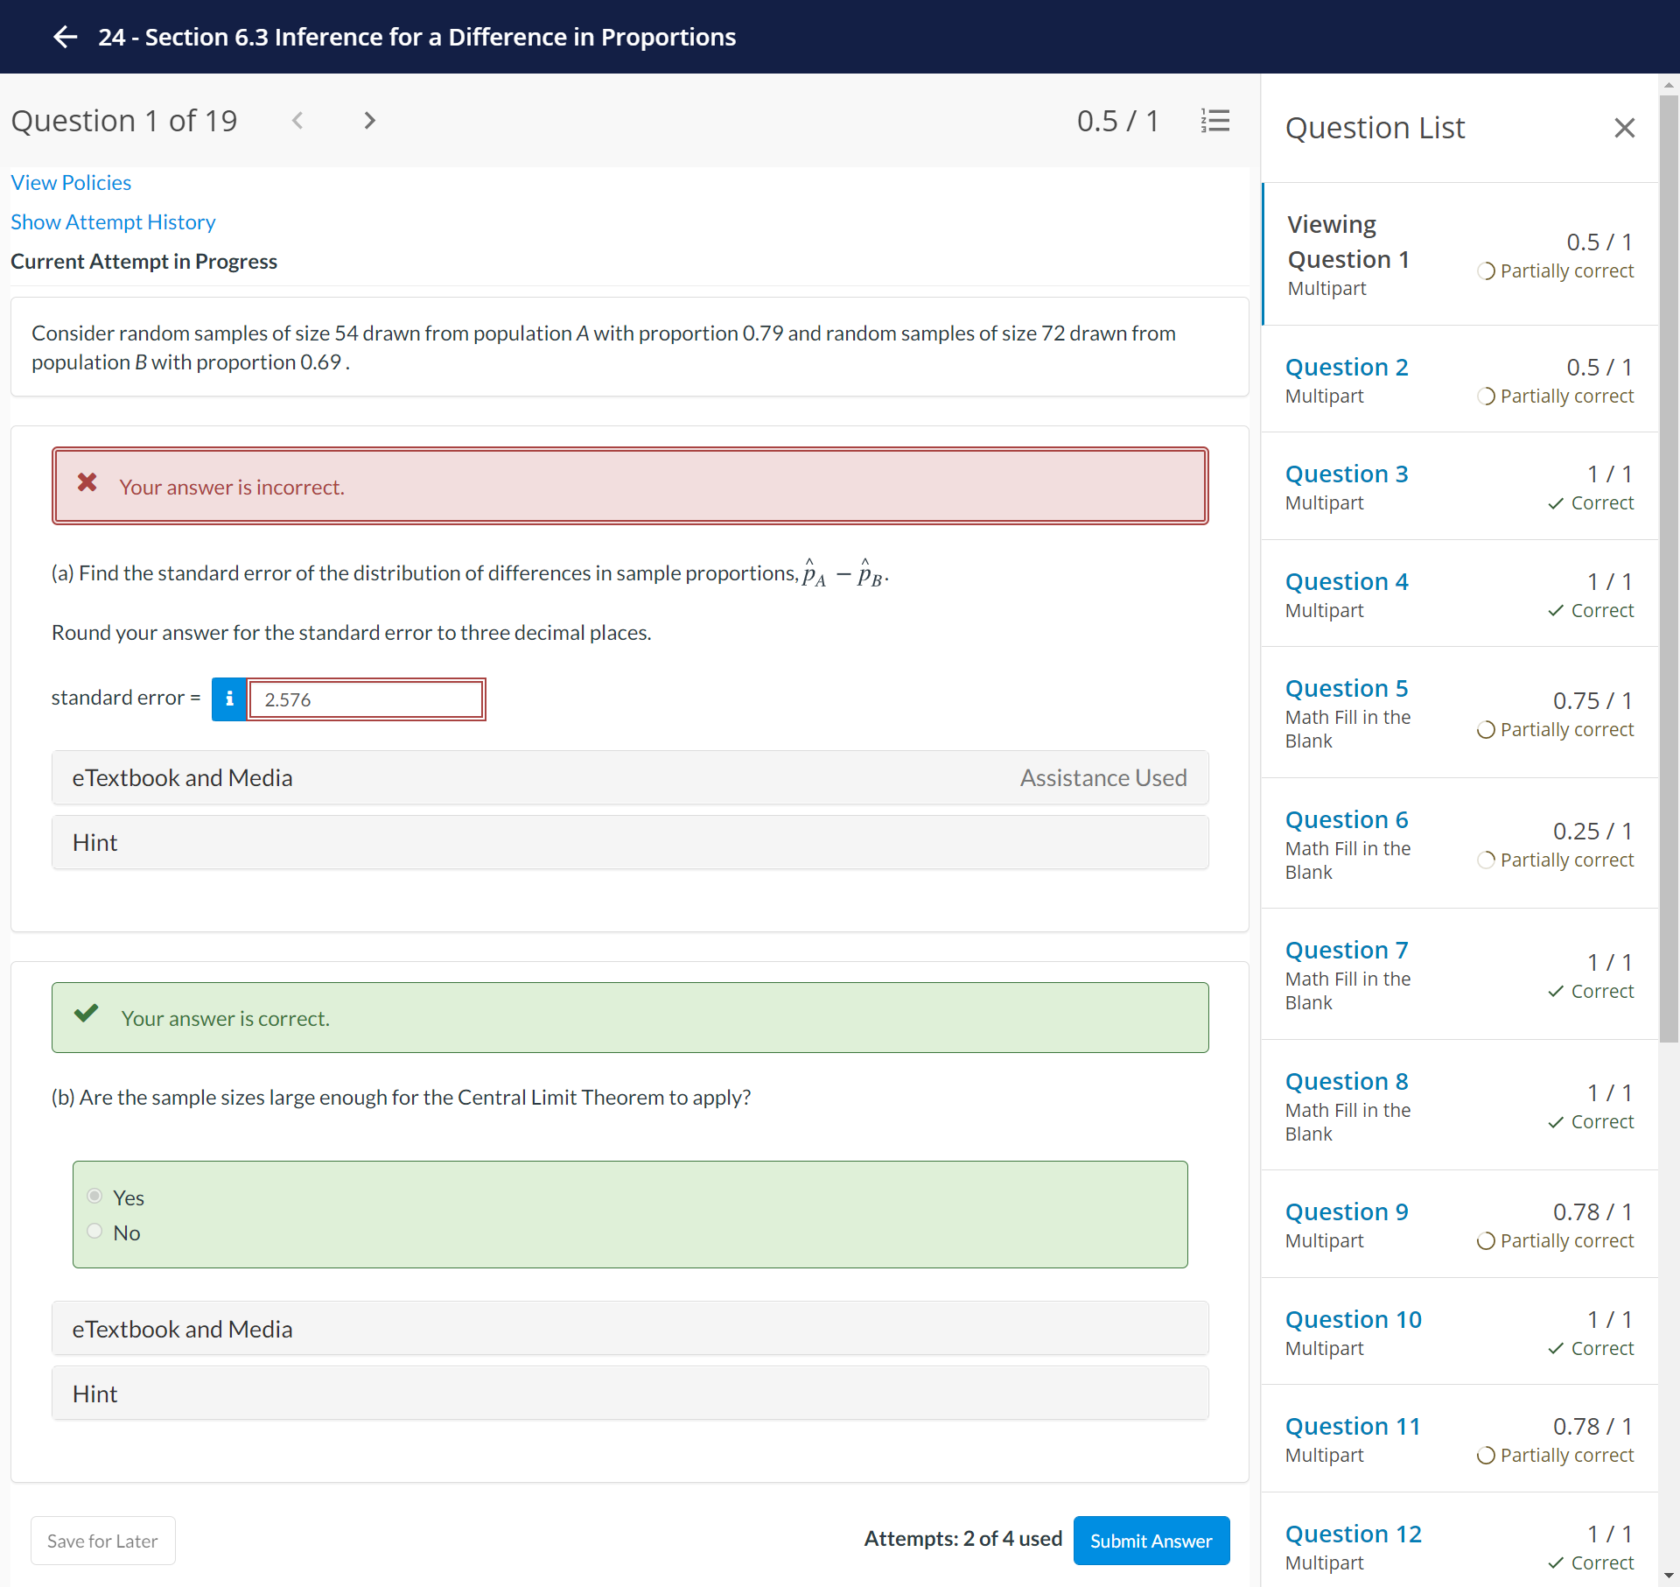
Task: Open Question 2 from the list
Action: point(1346,367)
